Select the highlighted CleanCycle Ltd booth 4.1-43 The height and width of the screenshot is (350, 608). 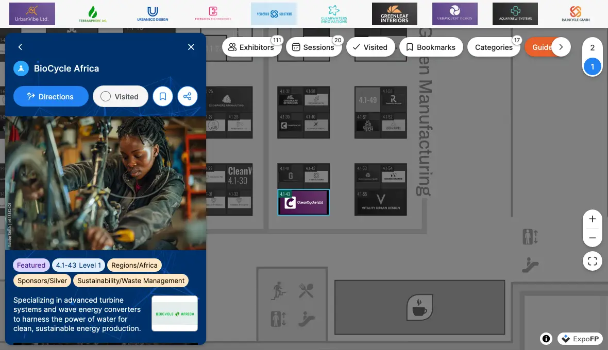pyautogui.click(x=303, y=202)
